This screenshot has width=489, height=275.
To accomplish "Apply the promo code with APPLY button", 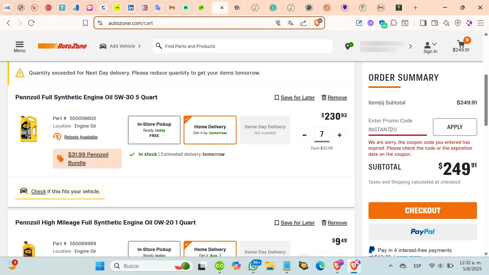I will 455,127.
